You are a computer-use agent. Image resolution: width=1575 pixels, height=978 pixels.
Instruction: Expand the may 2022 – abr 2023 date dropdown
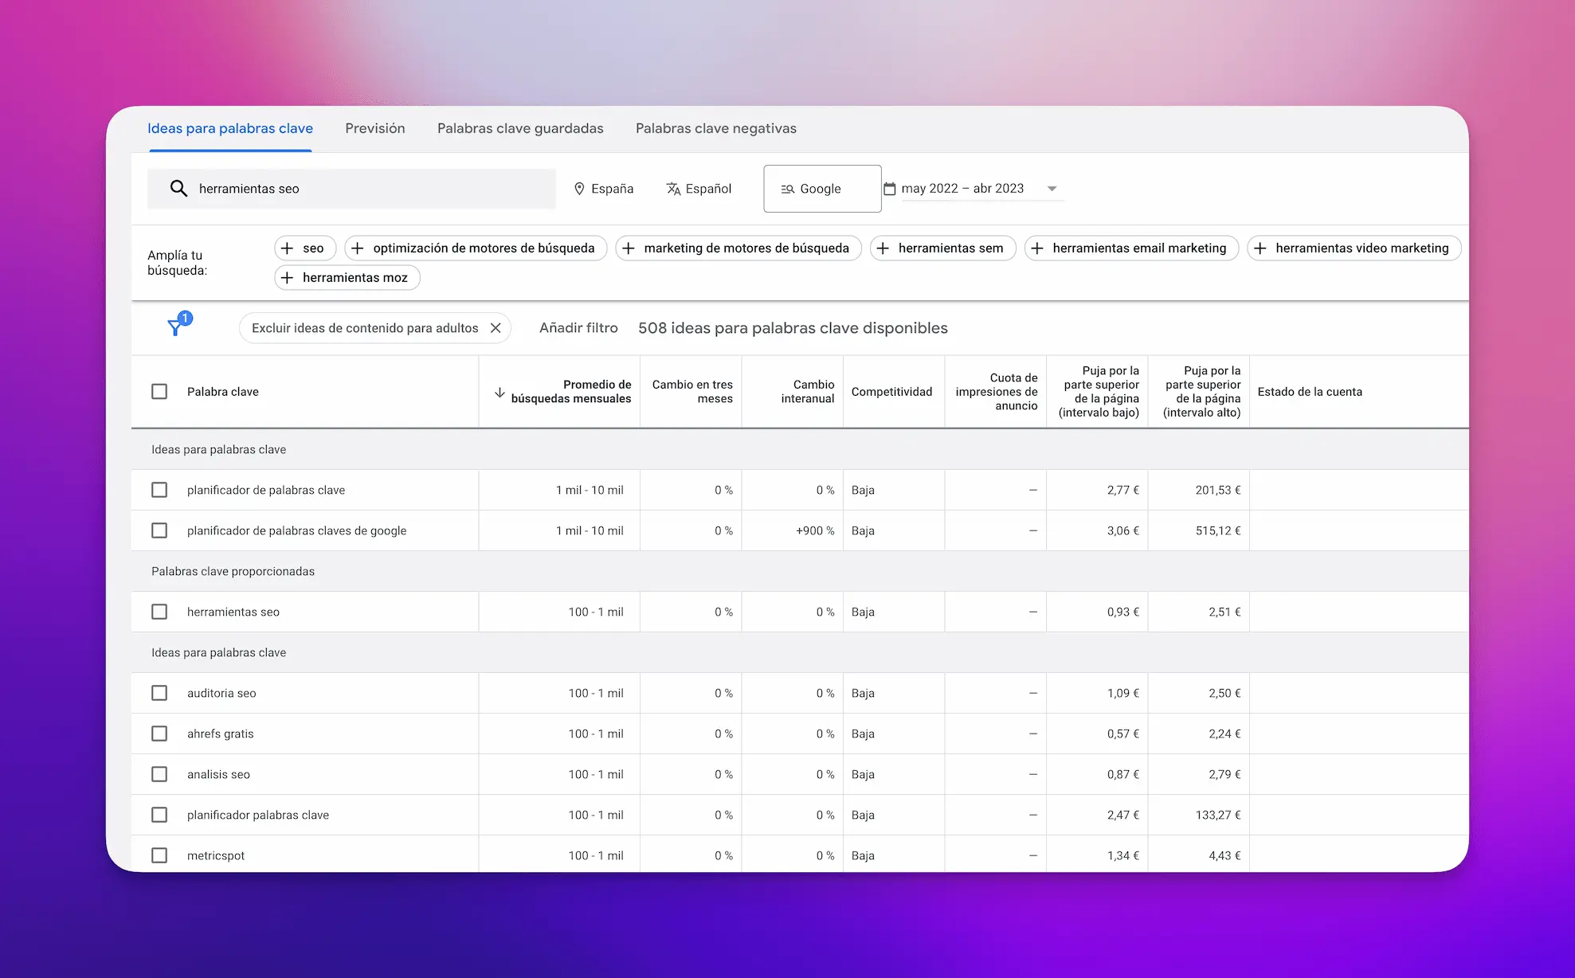1052,188
